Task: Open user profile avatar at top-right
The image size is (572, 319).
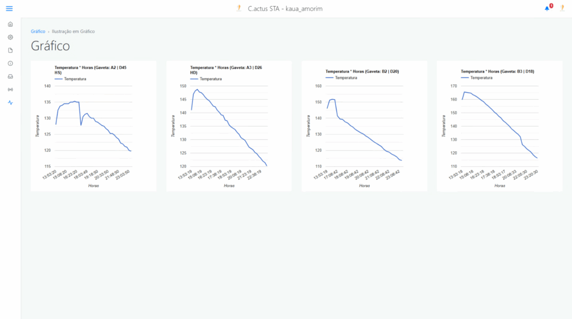Action: (562, 8)
